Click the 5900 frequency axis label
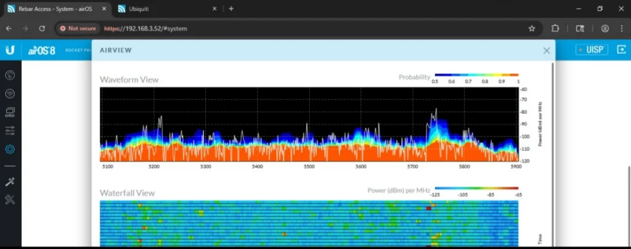The width and height of the screenshot is (631, 249). pyautogui.click(x=516, y=166)
